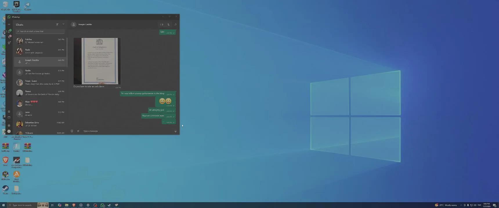Open the Chats section in the WhatsApp sidebar
Viewport: 499px width, 208px height.
coord(9,31)
